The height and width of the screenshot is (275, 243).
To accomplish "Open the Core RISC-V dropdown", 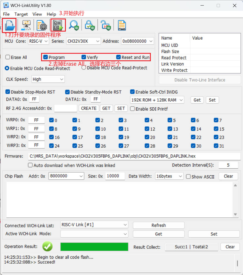I will [x=38, y=41].
